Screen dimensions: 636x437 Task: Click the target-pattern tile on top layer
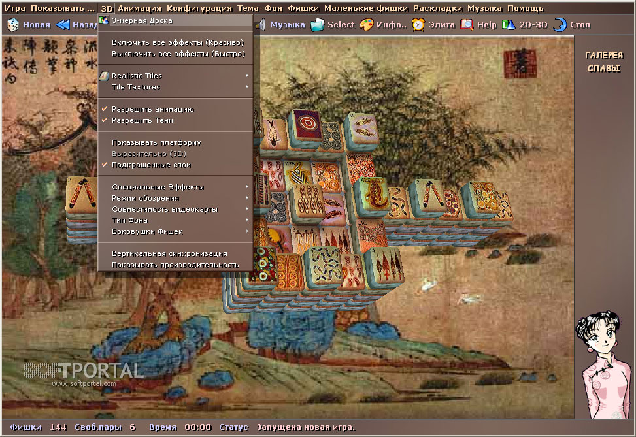click(x=307, y=126)
